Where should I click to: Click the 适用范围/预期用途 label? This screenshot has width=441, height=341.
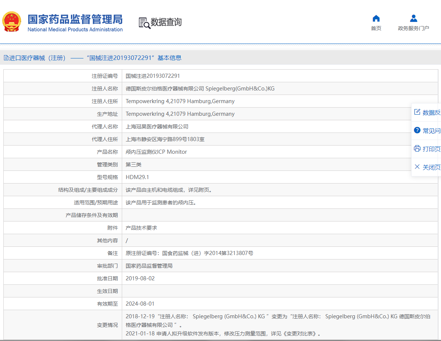[96, 203]
